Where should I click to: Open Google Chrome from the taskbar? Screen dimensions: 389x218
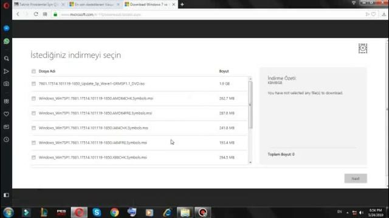(114, 213)
